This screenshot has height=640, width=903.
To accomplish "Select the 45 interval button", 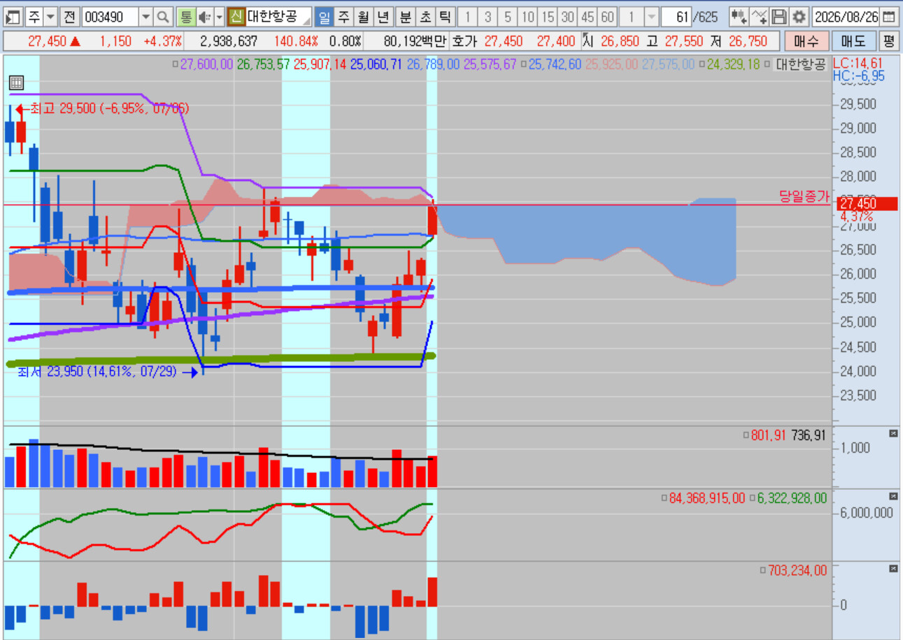I will (x=588, y=16).
